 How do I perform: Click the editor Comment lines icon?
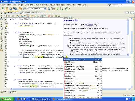[56, 16]
